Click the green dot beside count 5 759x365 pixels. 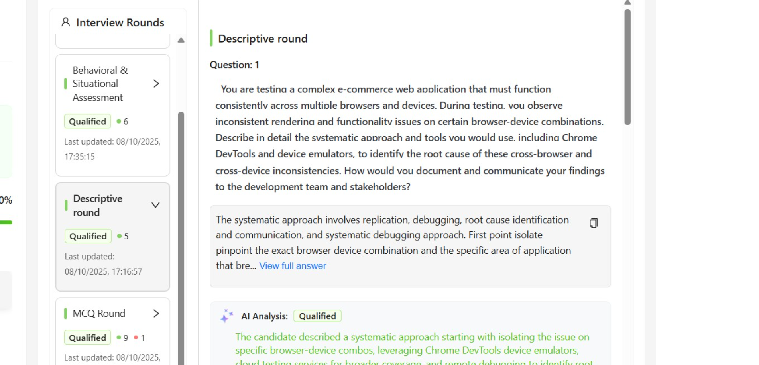coord(120,236)
